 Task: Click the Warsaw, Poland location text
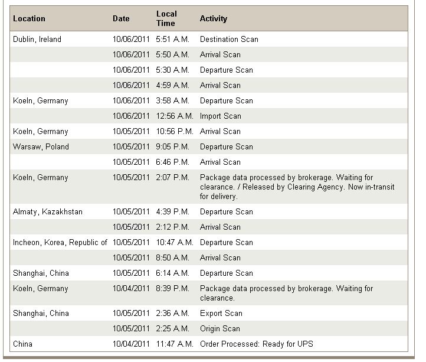point(41,146)
